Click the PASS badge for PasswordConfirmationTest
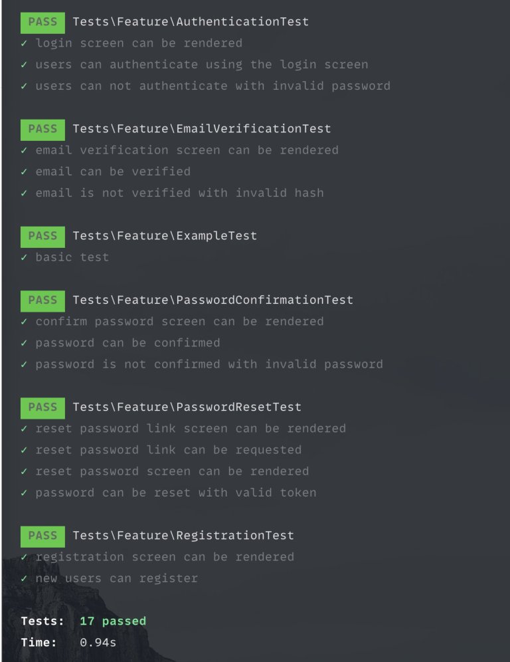 pyautogui.click(x=42, y=300)
